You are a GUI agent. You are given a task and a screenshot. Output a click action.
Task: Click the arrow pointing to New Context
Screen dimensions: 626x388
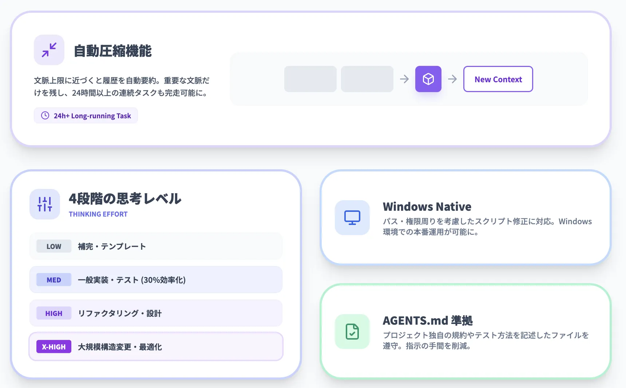tap(452, 79)
